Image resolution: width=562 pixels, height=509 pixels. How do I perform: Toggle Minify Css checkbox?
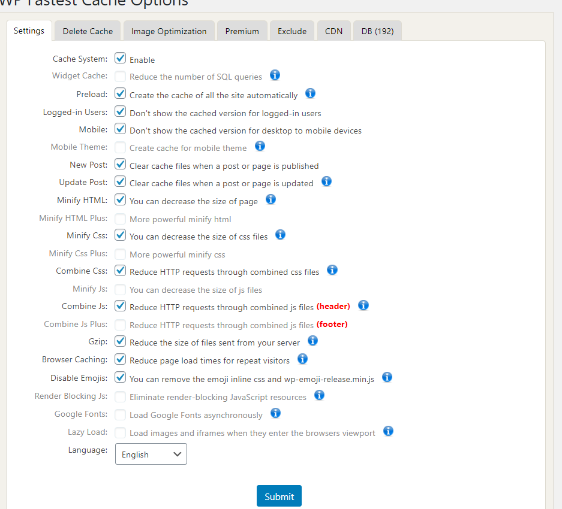click(x=121, y=235)
